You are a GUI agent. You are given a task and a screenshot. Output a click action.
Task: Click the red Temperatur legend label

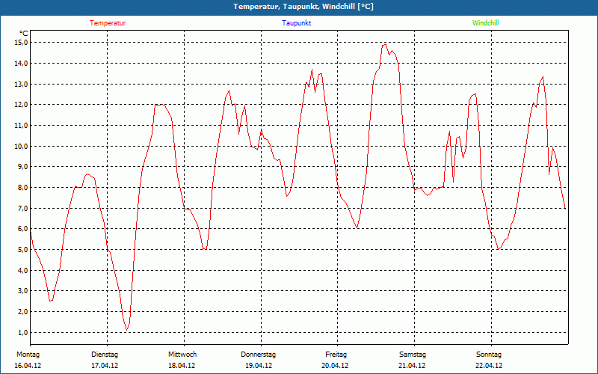pyautogui.click(x=108, y=23)
